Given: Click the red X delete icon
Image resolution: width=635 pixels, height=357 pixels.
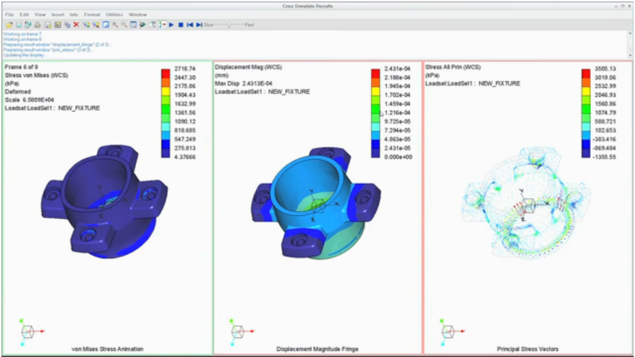Looking at the screenshot, I should coord(76,24).
